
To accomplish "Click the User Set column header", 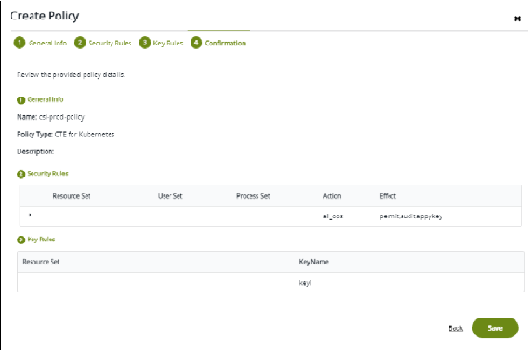I will [170, 196].
